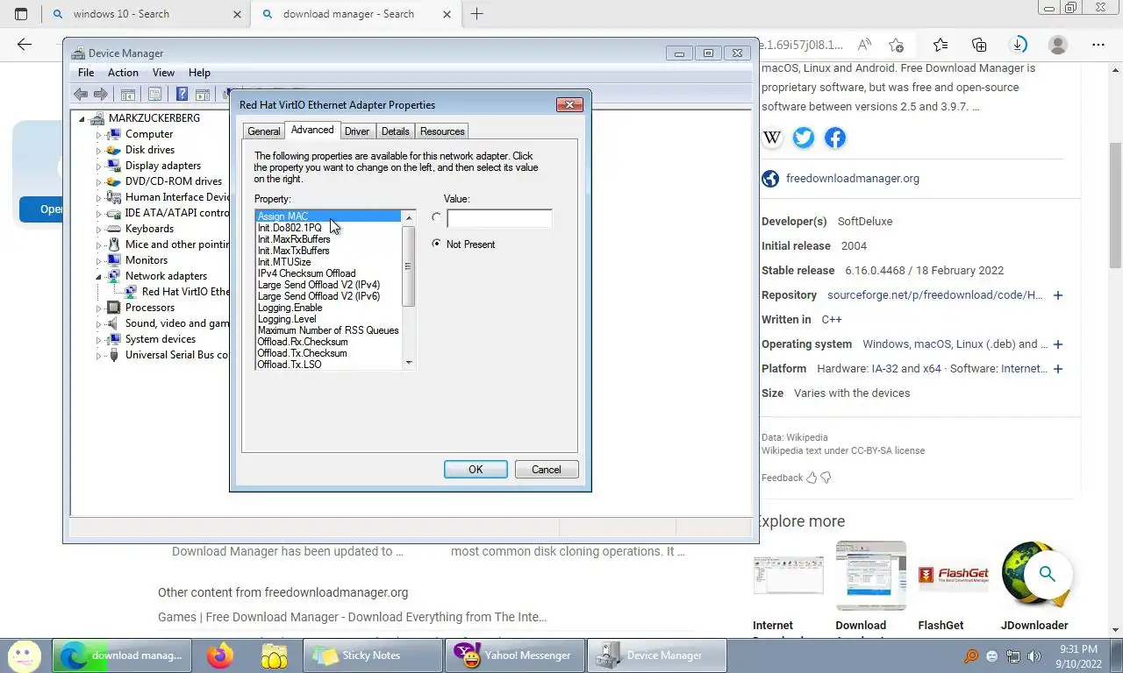The height and width of the screenshot is (673, 1123).
Task: Expand the DVD/CD-ROM drives node
Action: [98, 182]
